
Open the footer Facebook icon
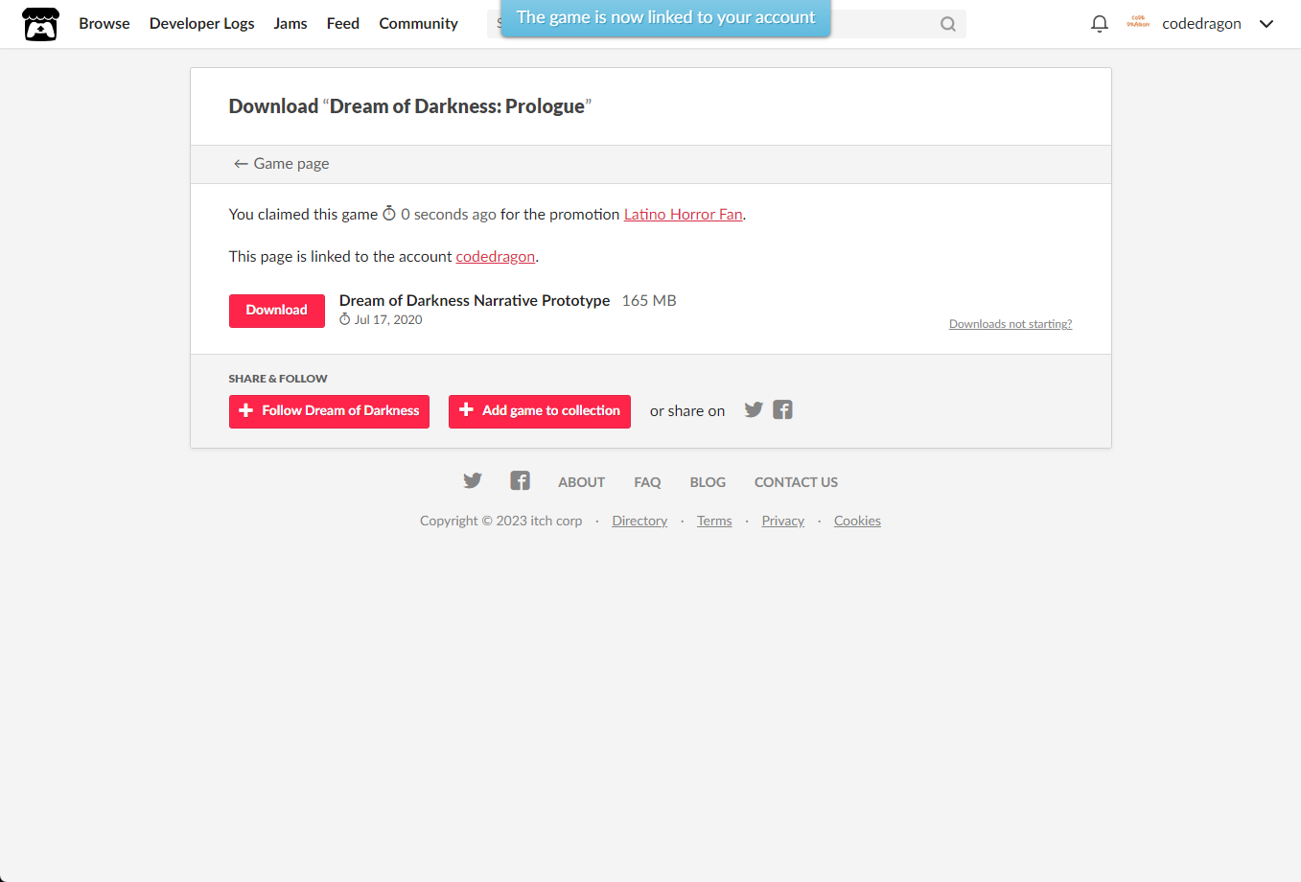[x=520, y=481]
